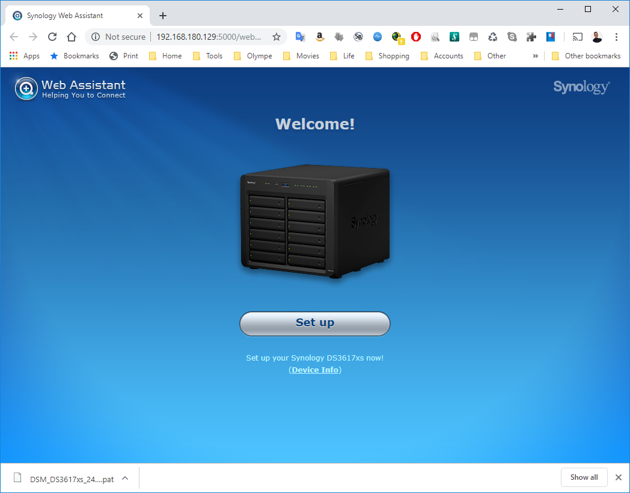Image resolution: width=630 pixels, height=493 pixels.
Task: Open the downloaded DSM_DS3617xs .pat file
Action: [x=64, y=479]
